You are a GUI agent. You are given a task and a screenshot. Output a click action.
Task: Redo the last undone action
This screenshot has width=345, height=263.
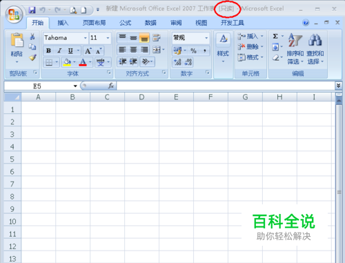coord(57,10)
